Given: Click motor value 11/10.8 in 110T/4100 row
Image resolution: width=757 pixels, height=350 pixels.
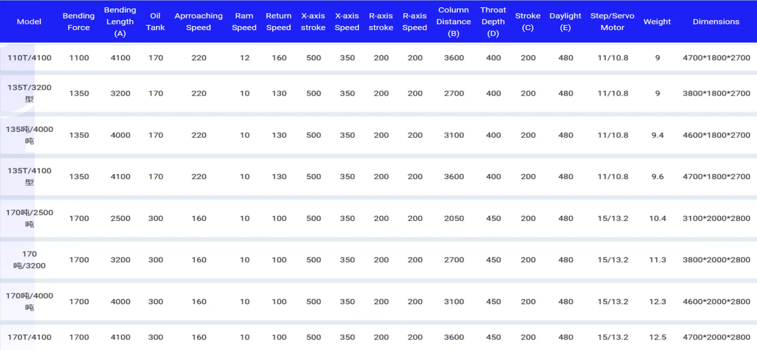Looking at the screenshot, I should 613,57.
